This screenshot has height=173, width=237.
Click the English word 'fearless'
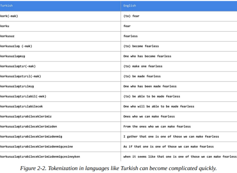point(130,36)
